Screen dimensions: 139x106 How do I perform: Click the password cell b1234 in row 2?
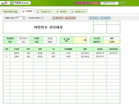[x=68, y=56]
